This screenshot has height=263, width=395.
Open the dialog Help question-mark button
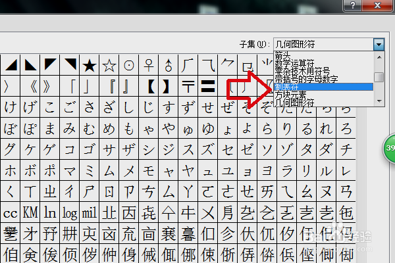pyautogui.click(x=352, y=5)
